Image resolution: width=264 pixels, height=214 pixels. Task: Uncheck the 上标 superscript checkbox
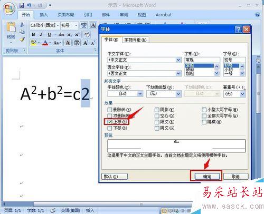click(x=110, y=122)
